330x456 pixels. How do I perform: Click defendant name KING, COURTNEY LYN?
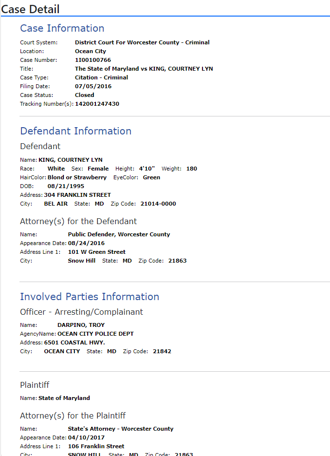coord(71,160)
